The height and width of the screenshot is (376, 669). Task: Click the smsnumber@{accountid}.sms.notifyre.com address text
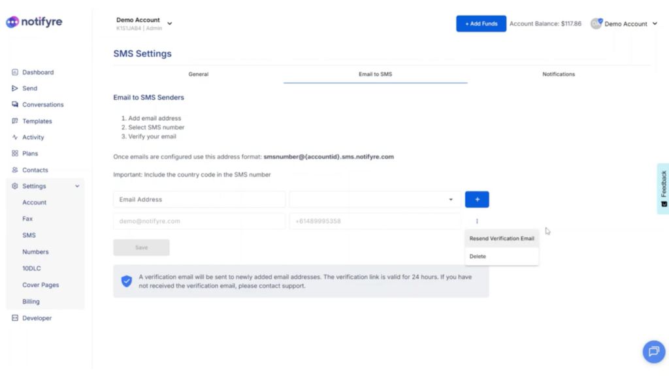(x=329, y=157)
